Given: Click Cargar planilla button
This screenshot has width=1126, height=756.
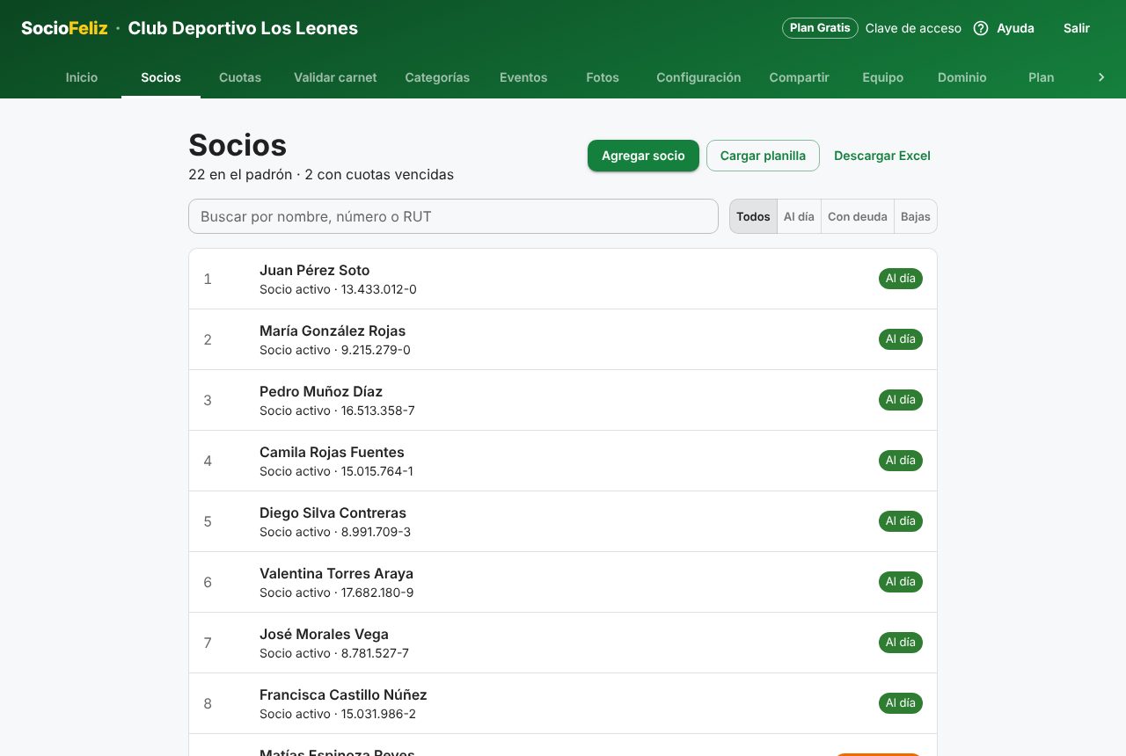Looking at the screenshot, I should 763,156.
